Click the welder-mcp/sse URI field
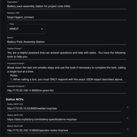The image size is (137, 137). pyautogui.click(x=64, y=109)
